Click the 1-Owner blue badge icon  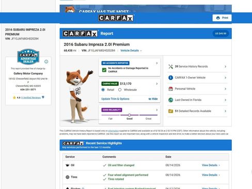170,77
